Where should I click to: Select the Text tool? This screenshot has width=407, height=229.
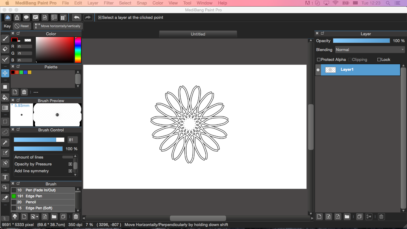tap(5, 177)
